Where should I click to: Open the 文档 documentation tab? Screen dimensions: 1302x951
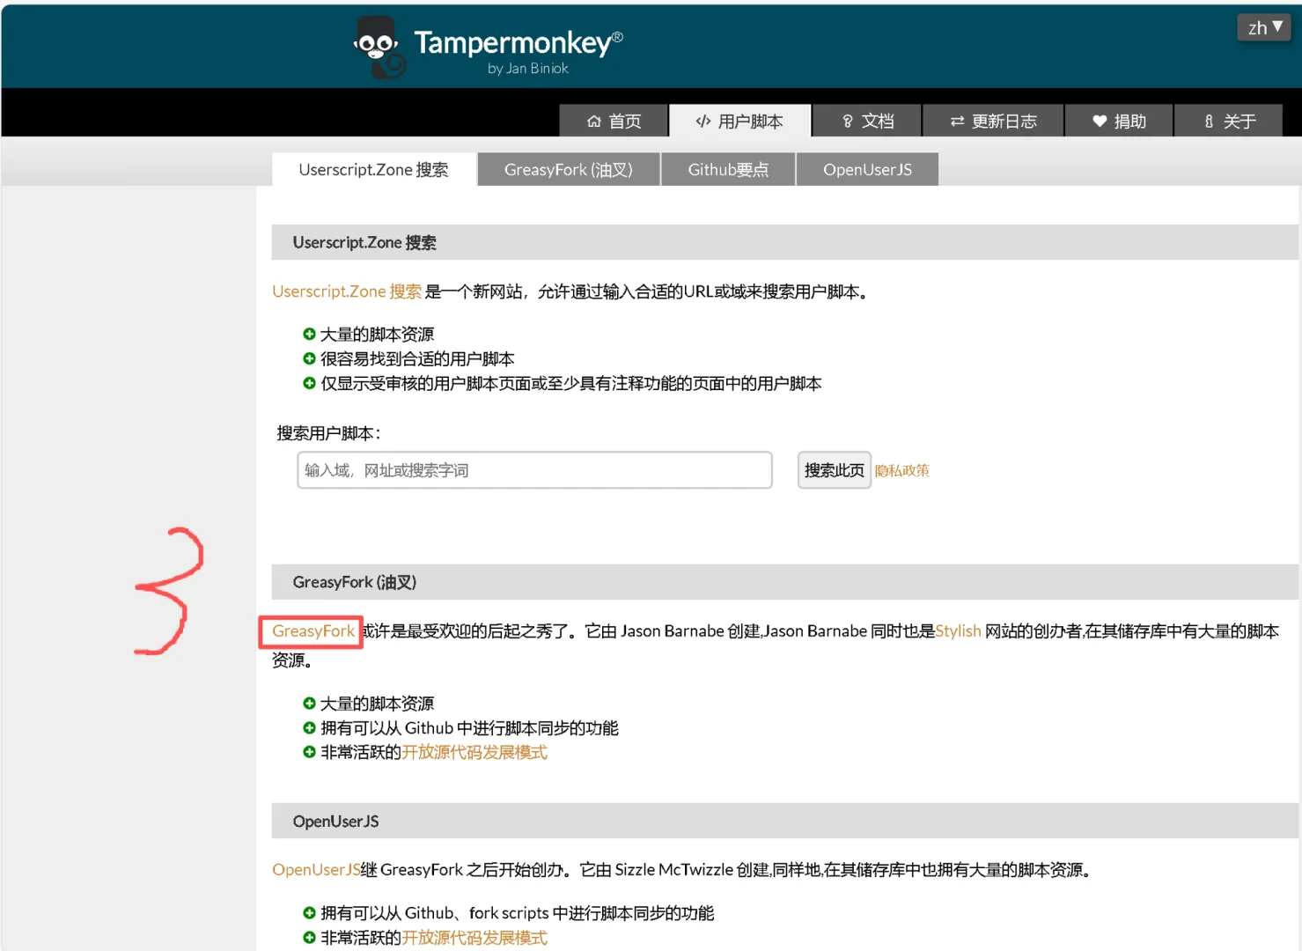[x=867, y=121]
